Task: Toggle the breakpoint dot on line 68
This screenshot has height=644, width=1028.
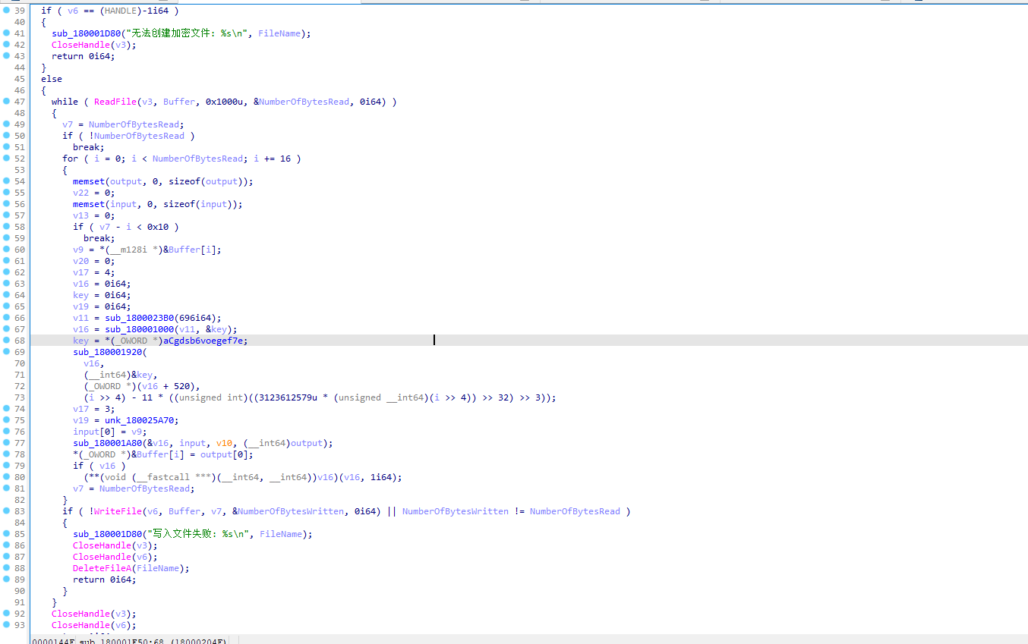Action: pos(6,340)
